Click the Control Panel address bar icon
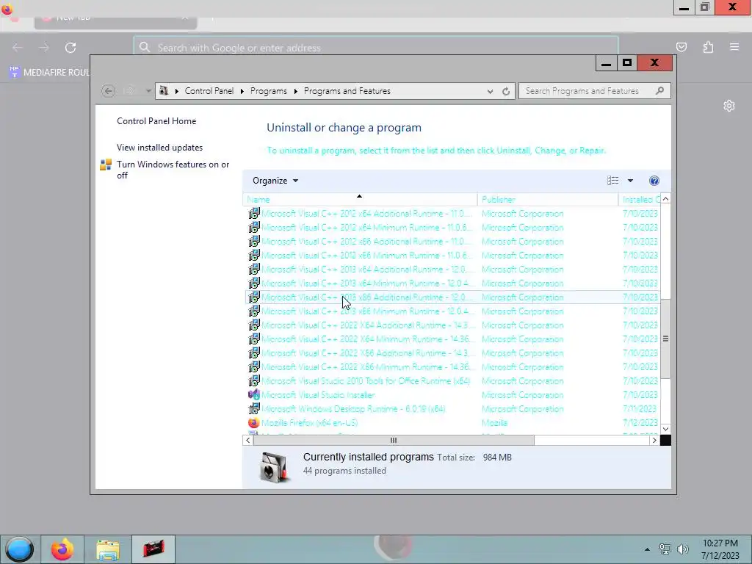The width and height of the screenshot is (752, 564). pyautogui.click(x=164, y=90)
